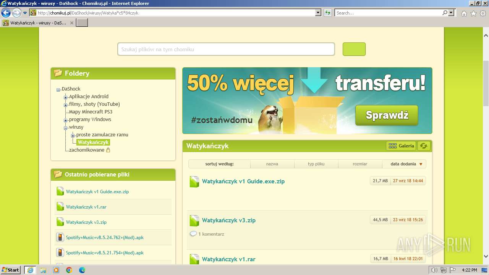Click the Ostatnio pobierane pliki folder icon
This screenshot has width=489, height=275.
click(x=58, y=174)
